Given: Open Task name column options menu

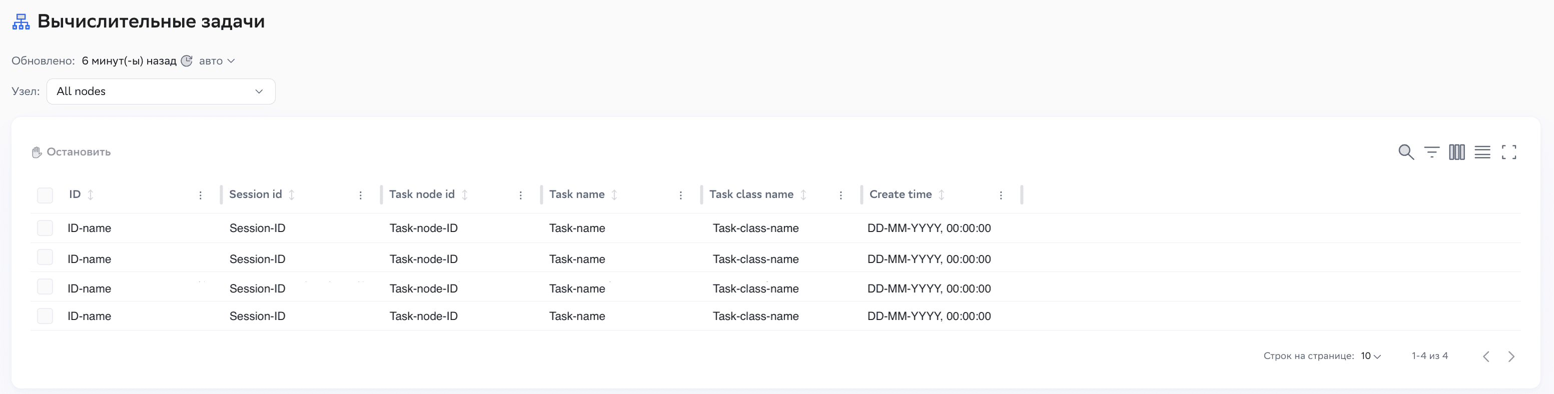Looking at the screenshot, I should (x=680, y=195).
